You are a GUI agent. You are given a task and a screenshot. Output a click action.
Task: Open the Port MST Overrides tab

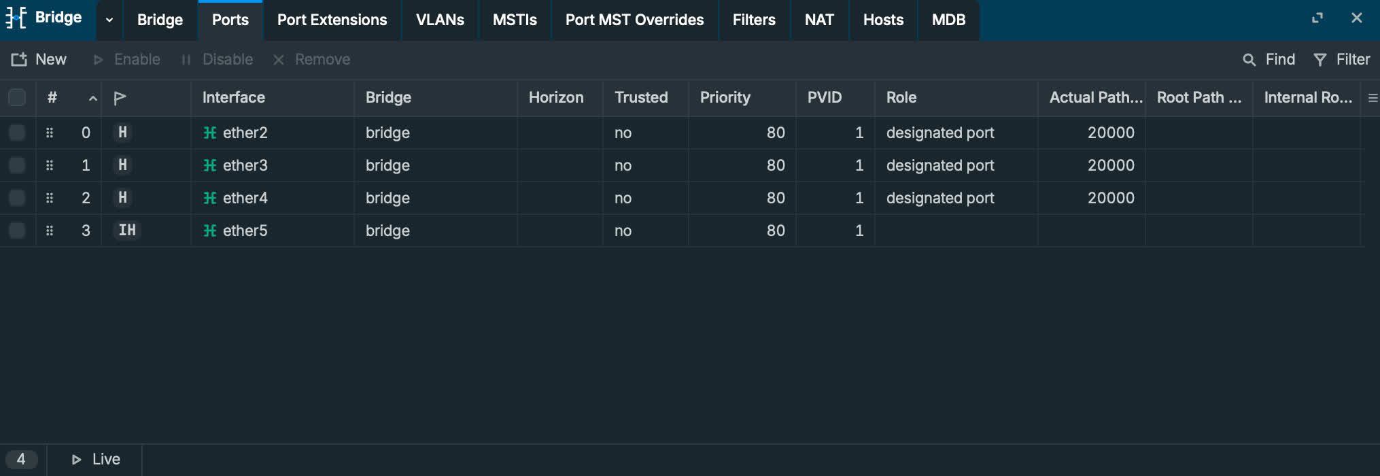(634, 20)
